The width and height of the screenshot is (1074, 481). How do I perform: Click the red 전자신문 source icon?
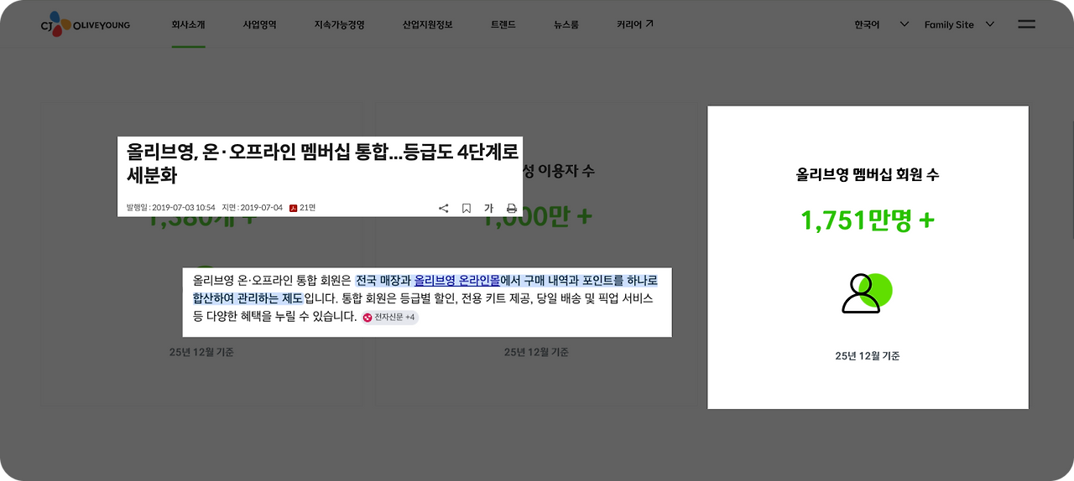pyautogui.click(x=368, y=318)
